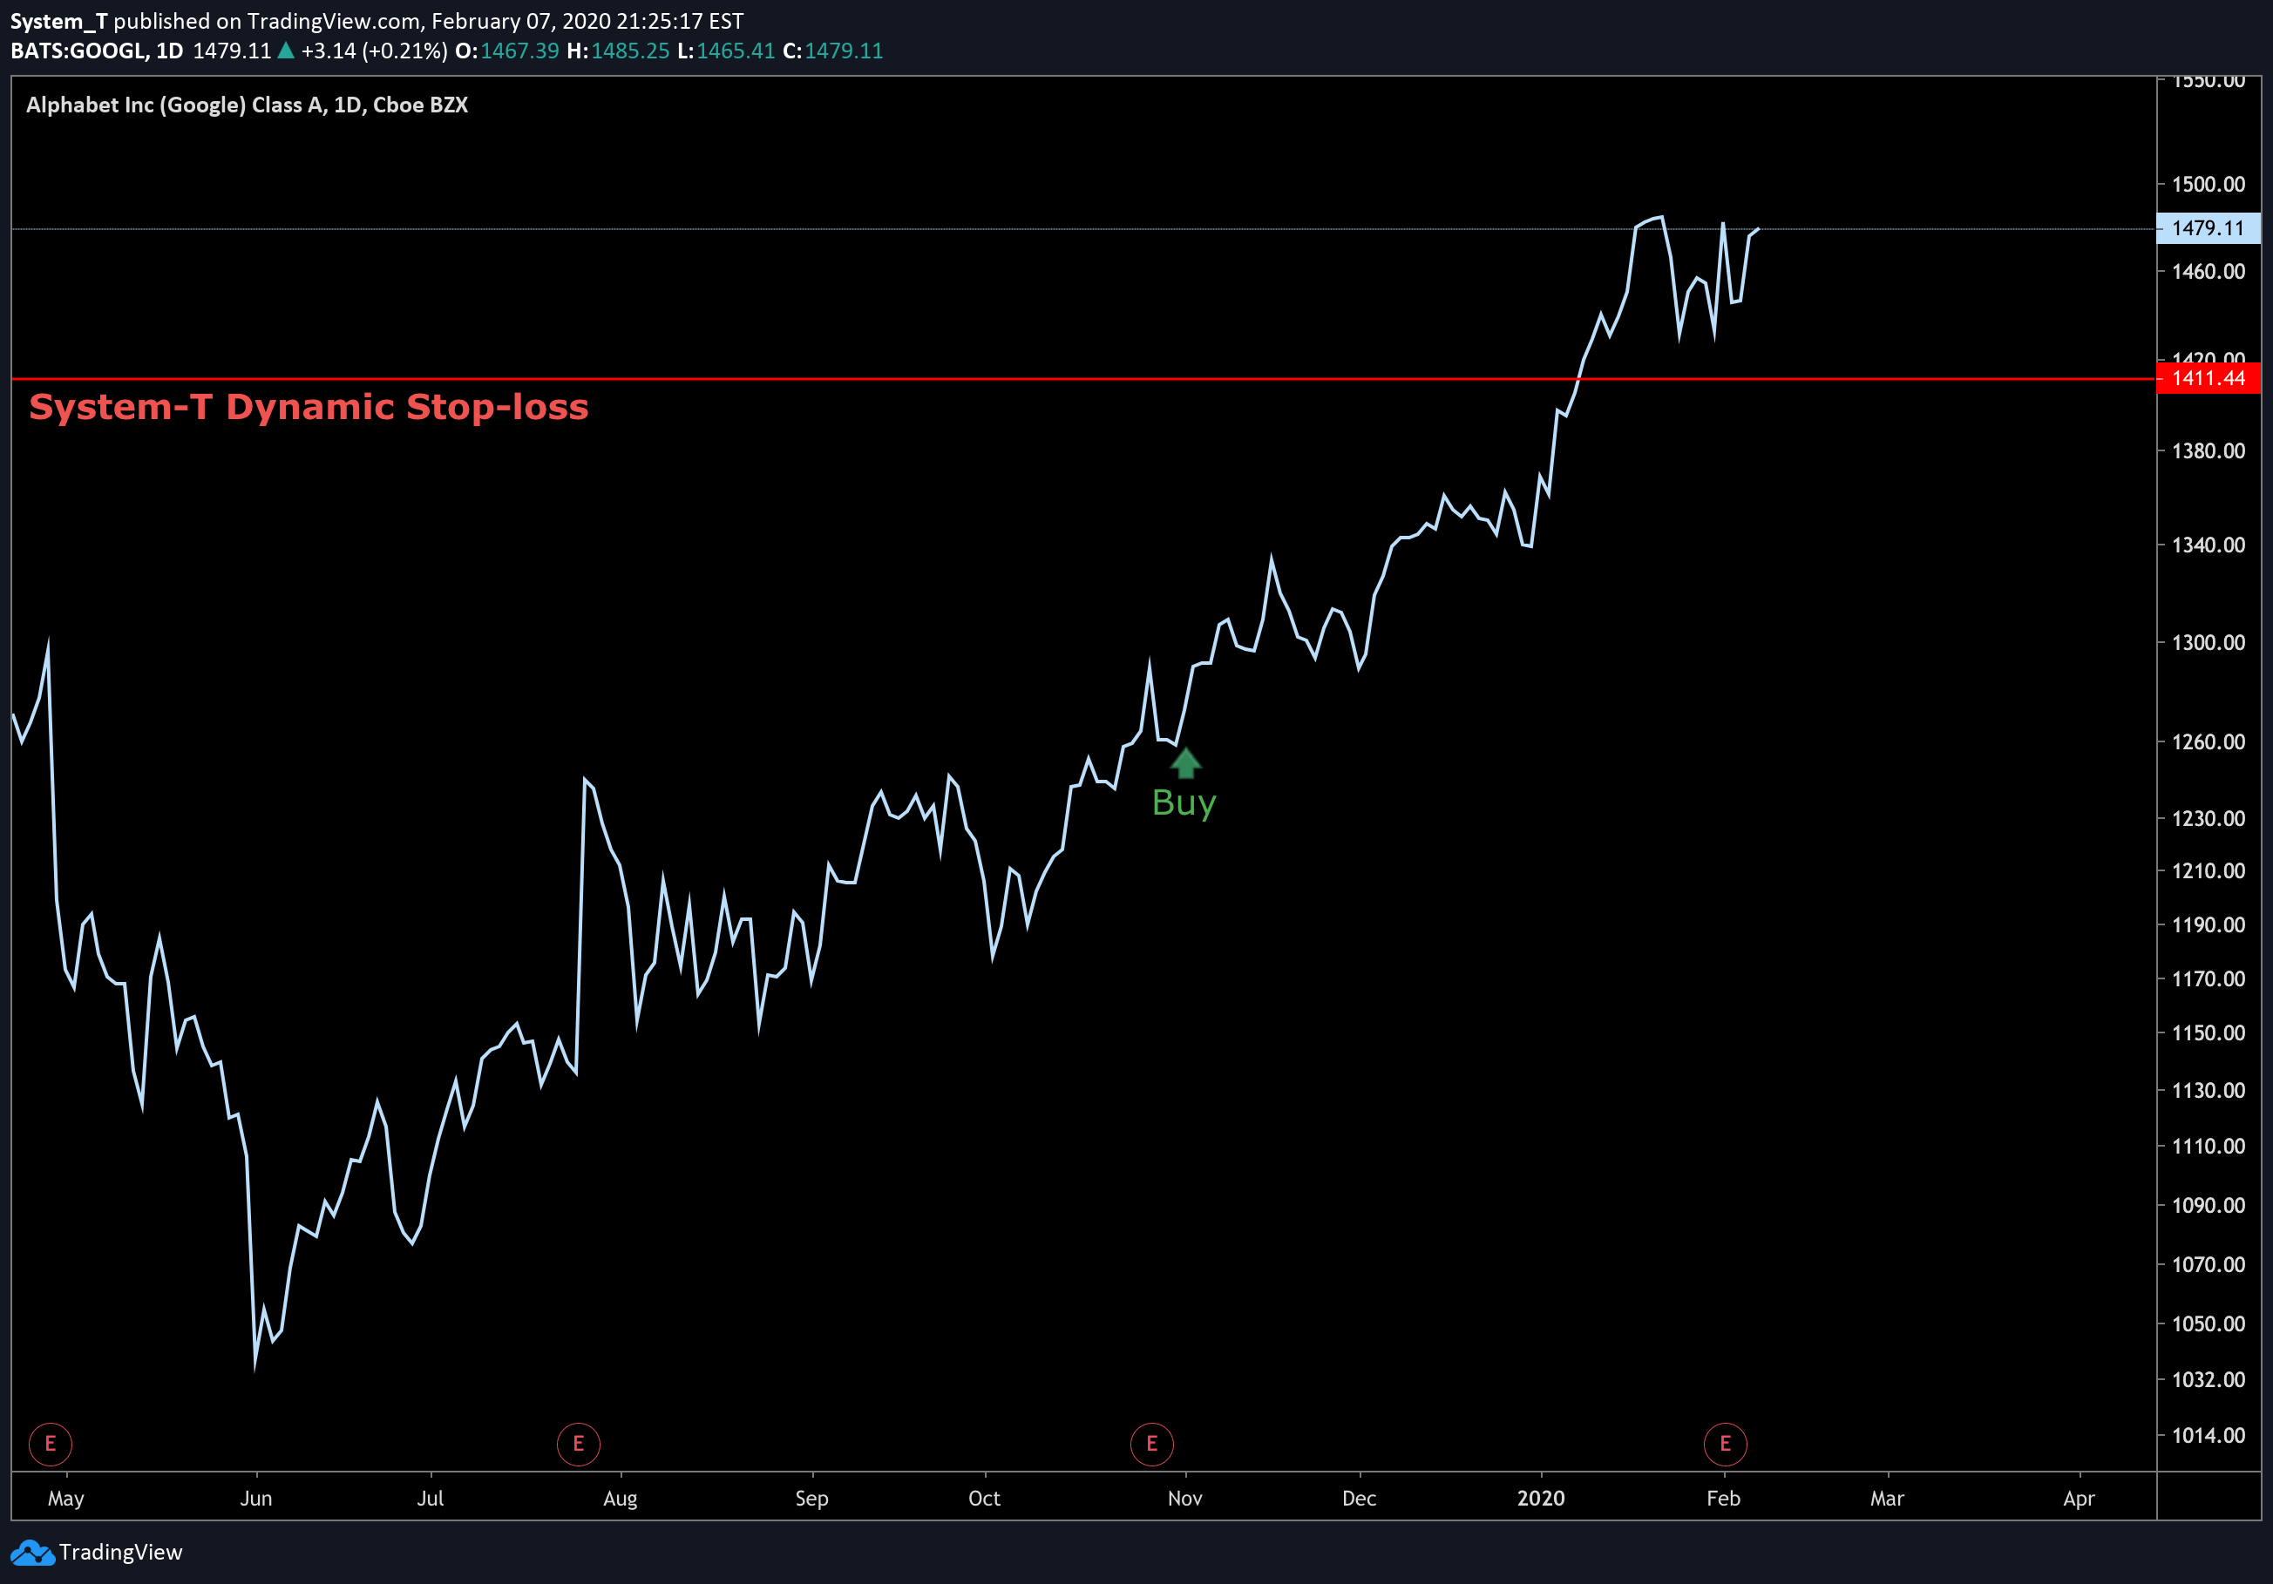Image resolution: width=2273 pixels, height=1584 pixels.
Task: Click the 1479.11 current price label on axis
Action: pos(2208,227)
